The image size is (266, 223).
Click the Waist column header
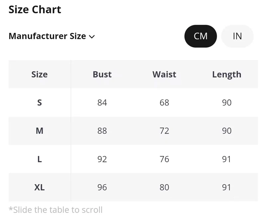click(x=164, y=74)
